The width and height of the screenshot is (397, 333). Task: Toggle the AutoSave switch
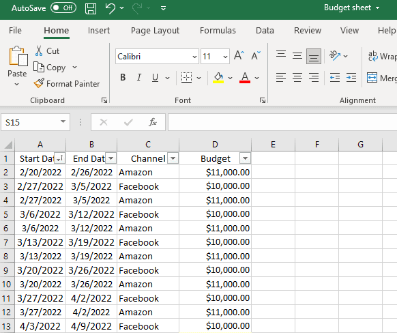point(63,8)
